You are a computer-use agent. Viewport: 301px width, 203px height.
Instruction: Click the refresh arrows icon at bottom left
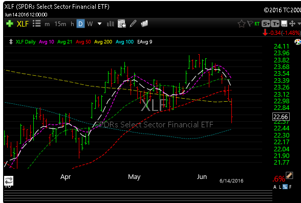(9, 181)
